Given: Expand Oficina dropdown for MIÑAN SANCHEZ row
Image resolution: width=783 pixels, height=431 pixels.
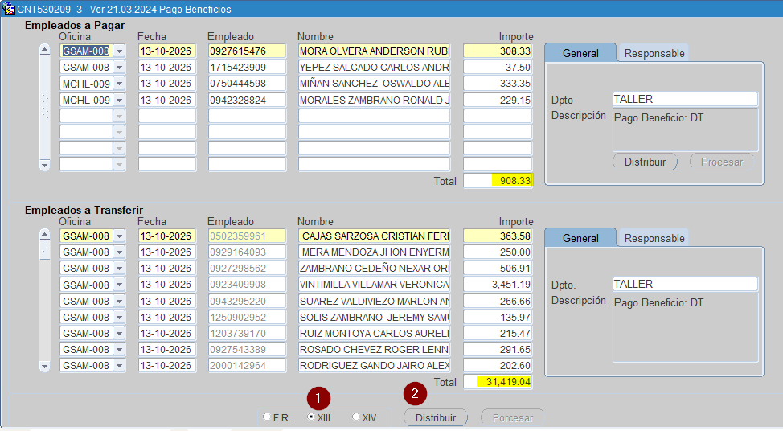Looking at the screenshot, I should point(119,84).
